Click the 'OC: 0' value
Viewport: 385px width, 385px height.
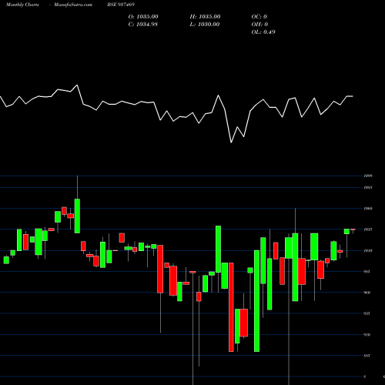[259, 17]
